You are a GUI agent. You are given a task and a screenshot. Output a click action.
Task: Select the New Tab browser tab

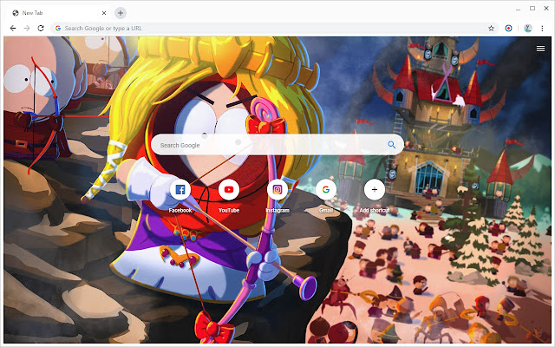pyautogui.click(x=58, y=13)
